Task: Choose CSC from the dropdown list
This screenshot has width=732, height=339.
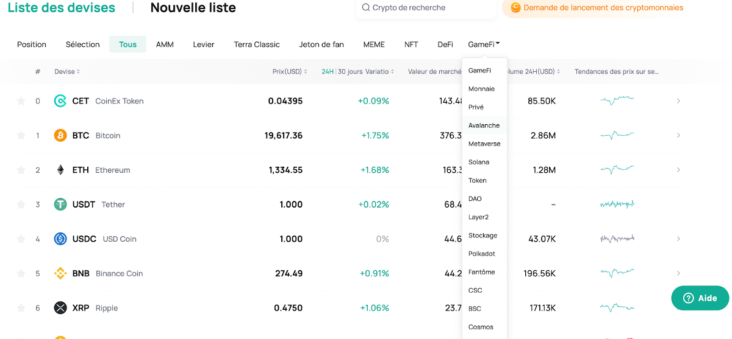Action: (485, 290)
